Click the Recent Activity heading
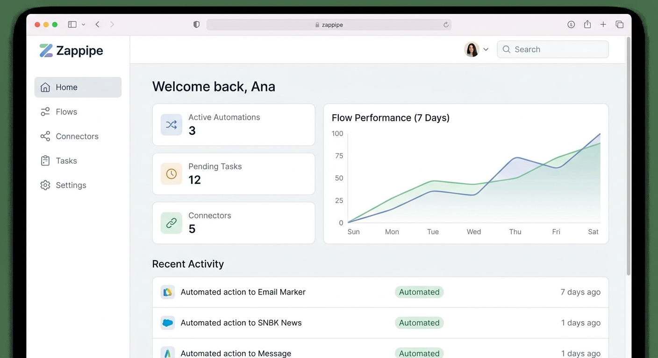 click(x=188, y=264)
